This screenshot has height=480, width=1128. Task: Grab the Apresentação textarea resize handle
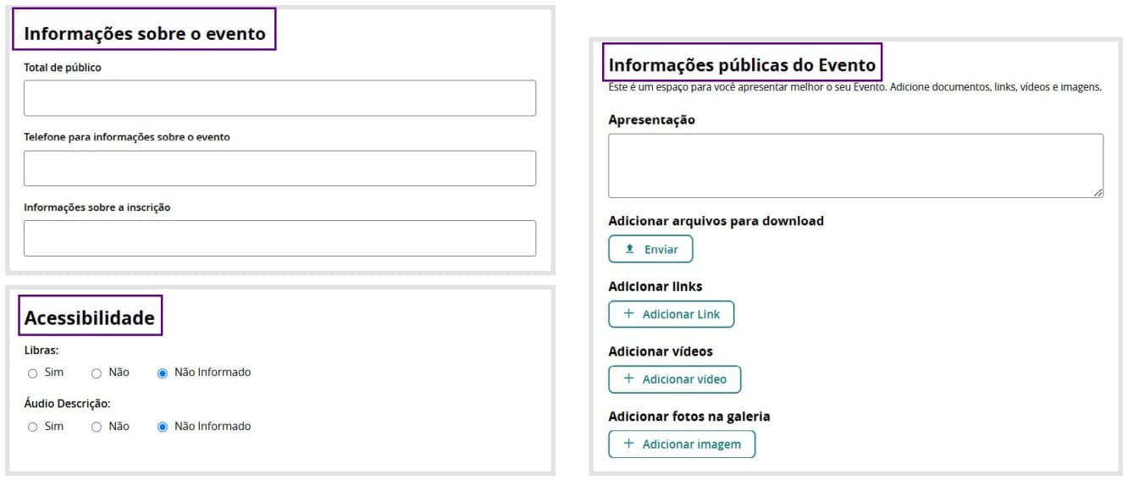tap(1098, 193)
